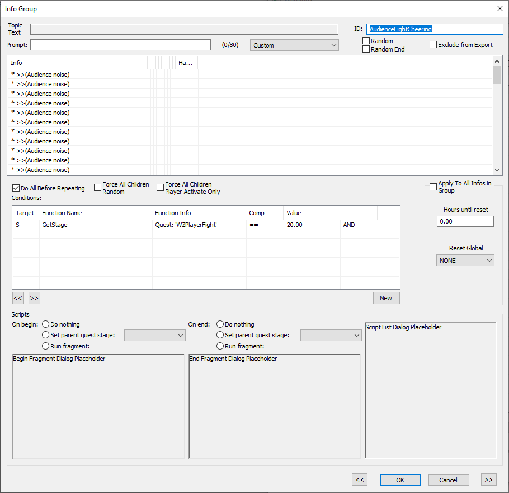
Task: Click the info list scrollbar thumb
Action: coord(497,75)
